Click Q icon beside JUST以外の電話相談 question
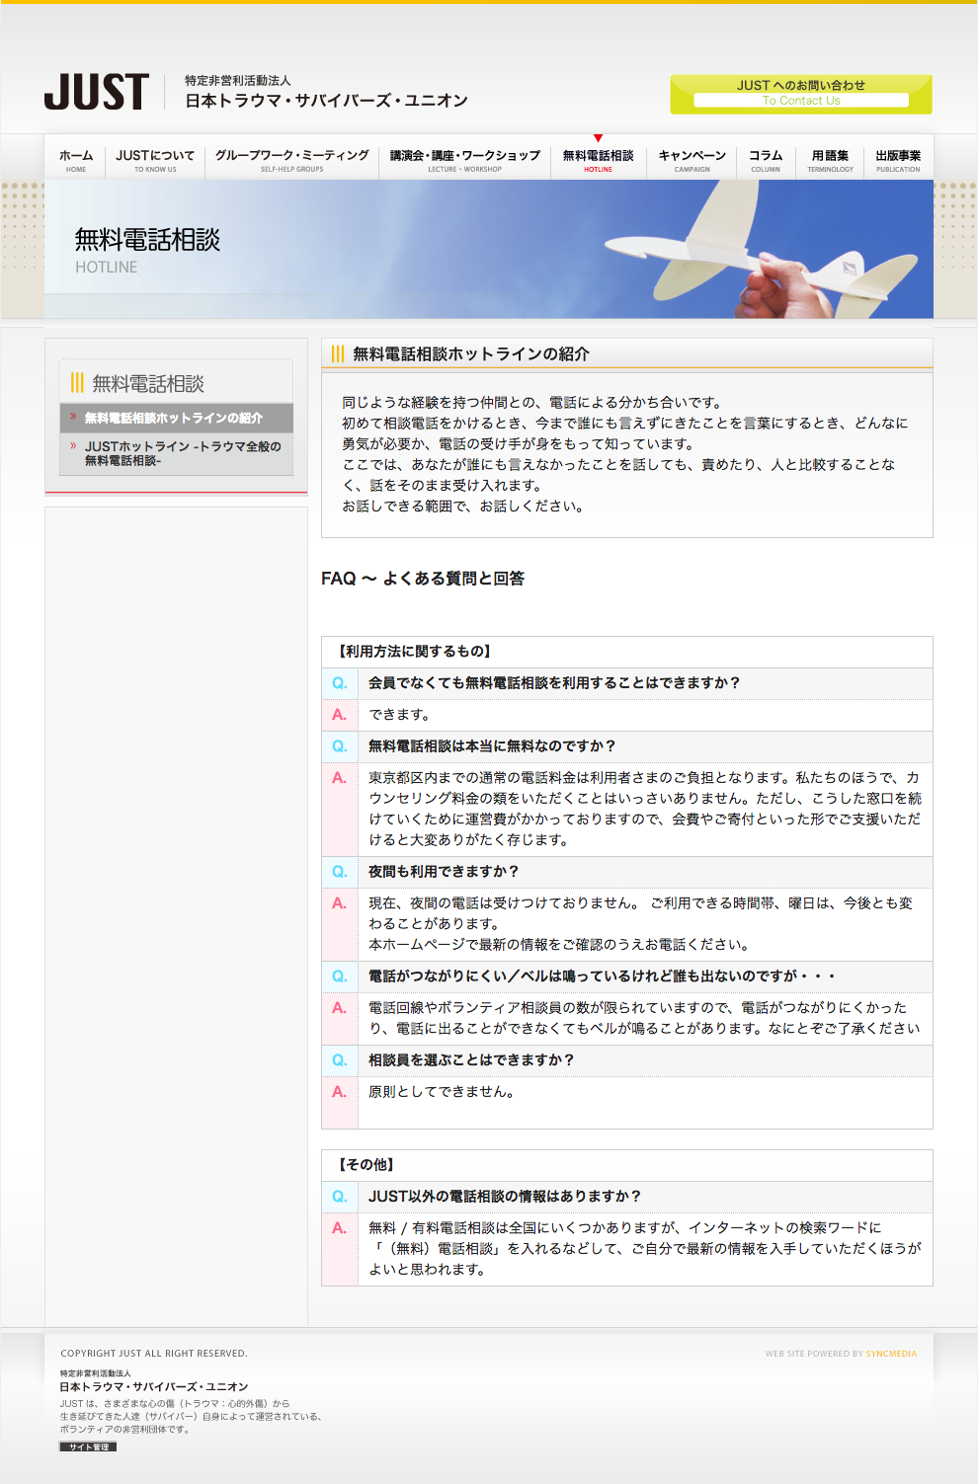This screenshot has height=1484, width=978. pos(340,1197)
